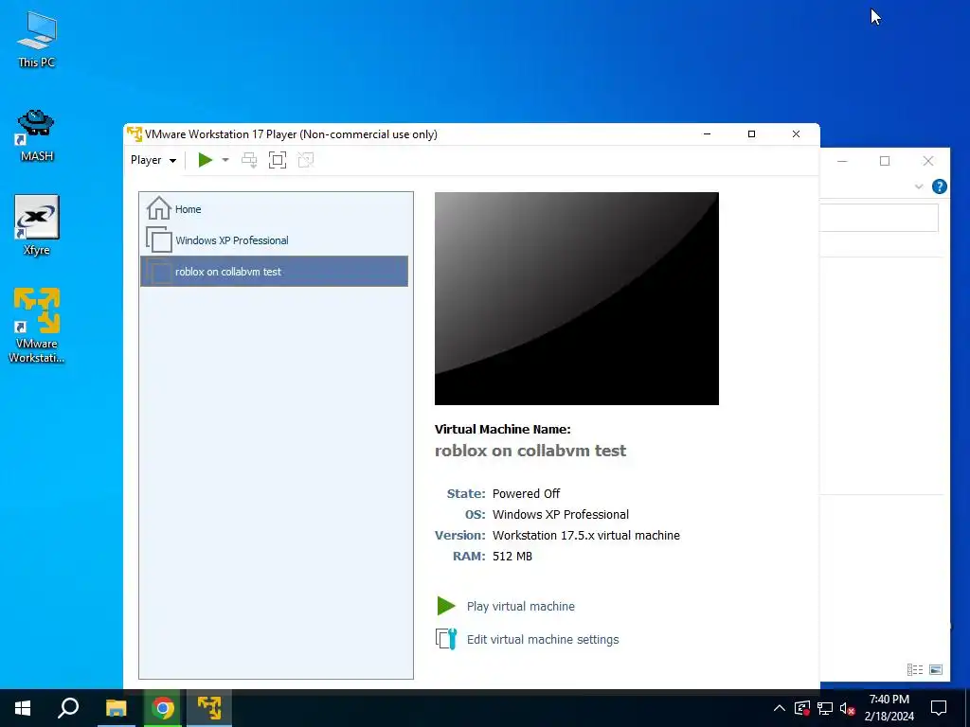Expand the ribbon chevron in background window
This screenshot has height=727, width=970.
pyautogui.click(x=919, y=186)
